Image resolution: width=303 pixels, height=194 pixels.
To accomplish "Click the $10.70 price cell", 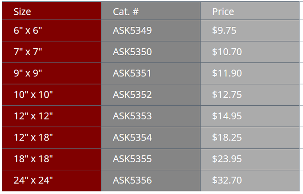I will 227,52.
